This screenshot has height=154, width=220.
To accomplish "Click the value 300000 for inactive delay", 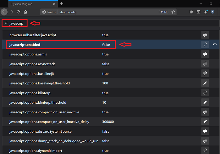I will (x=108, y=122).
